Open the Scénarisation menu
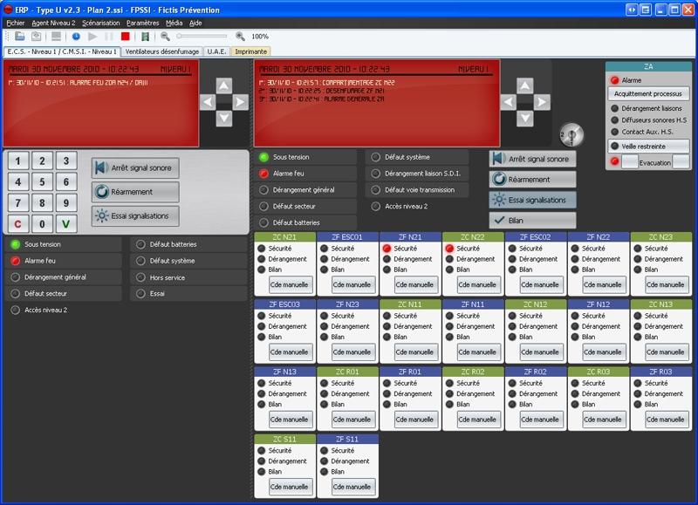Screen dimensions: 698x505 click(x=101, y=22)
